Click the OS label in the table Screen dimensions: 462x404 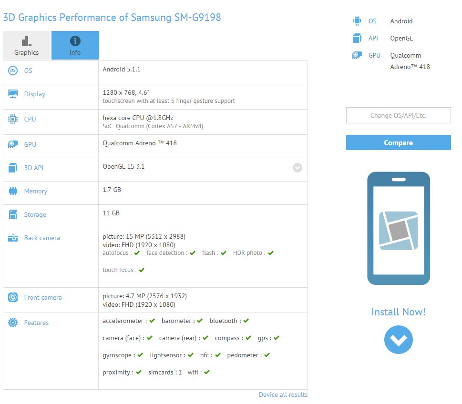[28, 71]
